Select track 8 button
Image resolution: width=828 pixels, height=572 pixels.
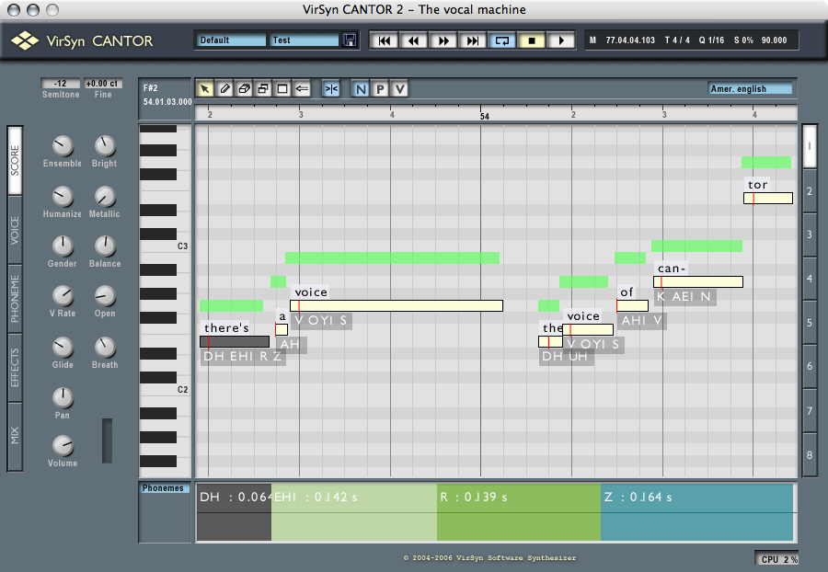[x=810, y=454]
